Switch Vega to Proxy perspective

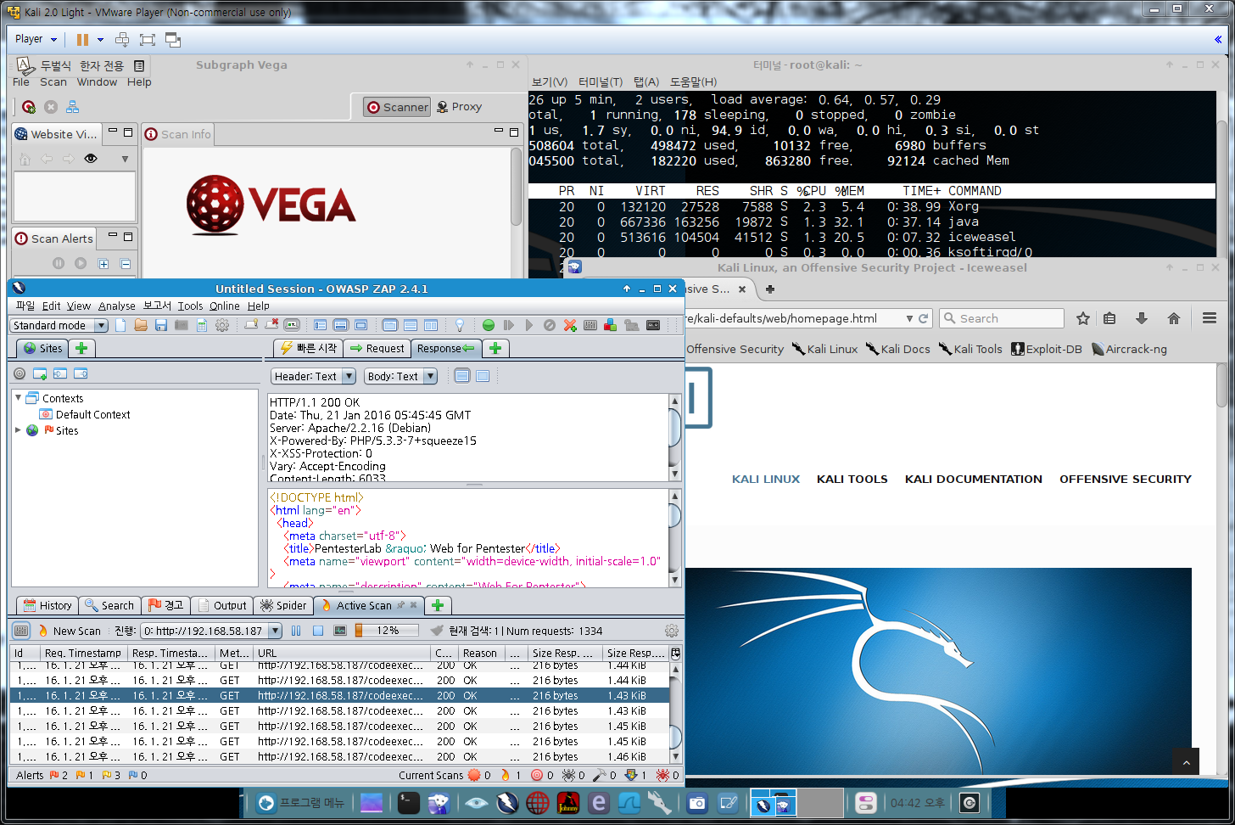pos(459,107)
